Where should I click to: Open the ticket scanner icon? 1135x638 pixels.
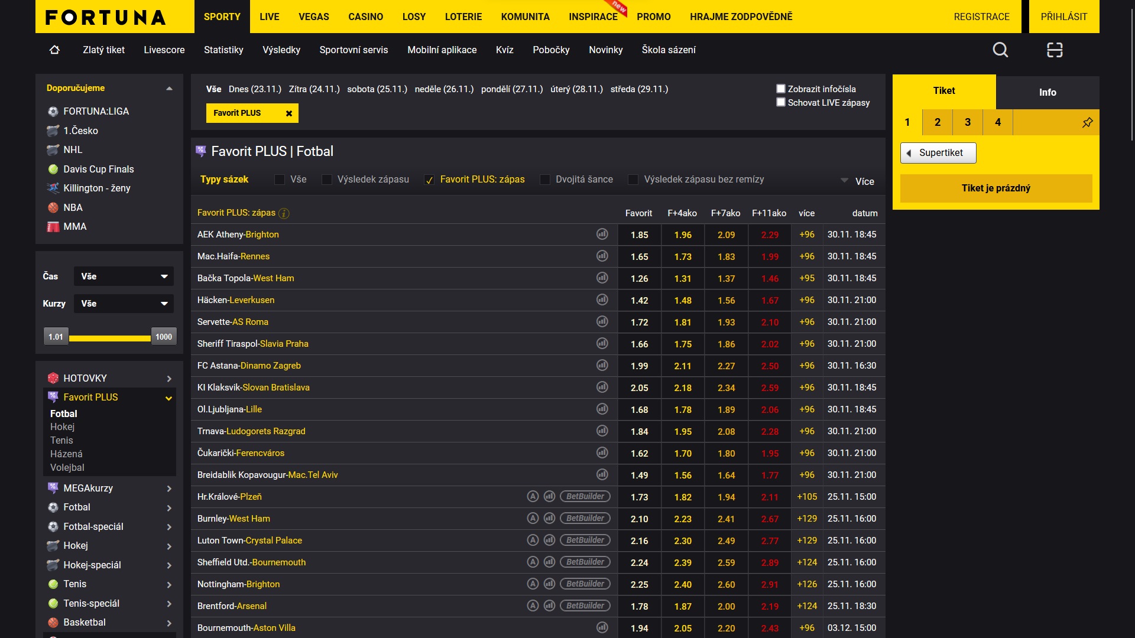point(1055,50)
